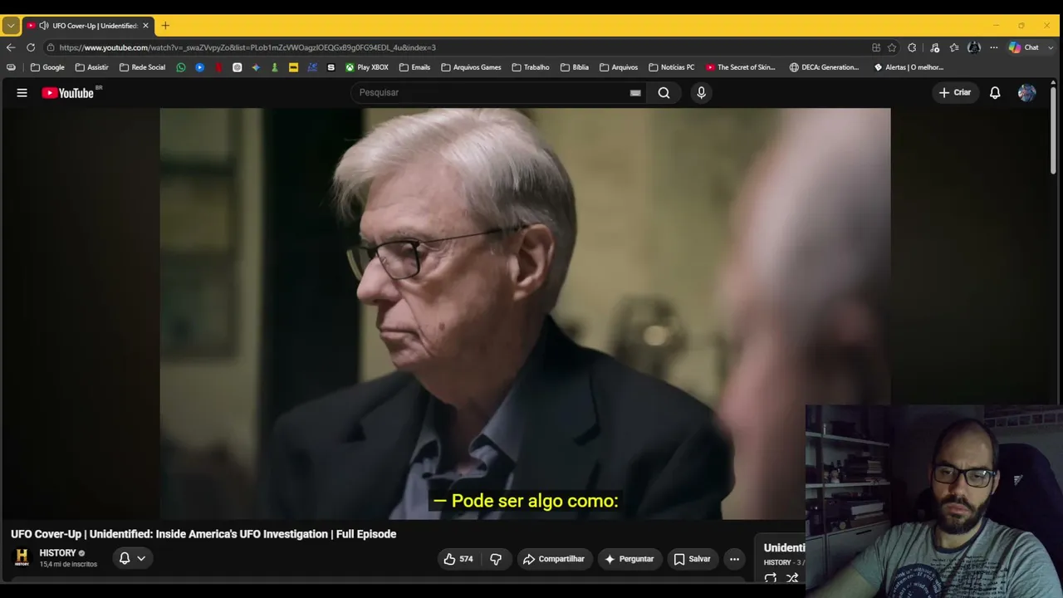Open the Emails bookmarks folder

[414, 67]
